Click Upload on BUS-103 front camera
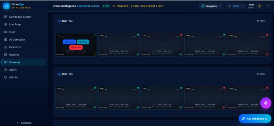The width and height of the screenshot is (274, 126). pyautogui.click(x=69, y=42)
